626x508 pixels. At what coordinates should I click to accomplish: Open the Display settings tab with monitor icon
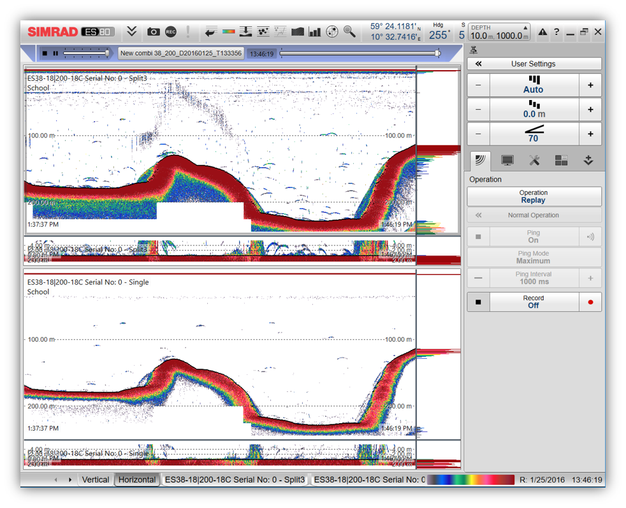click(x=507, y=161)
